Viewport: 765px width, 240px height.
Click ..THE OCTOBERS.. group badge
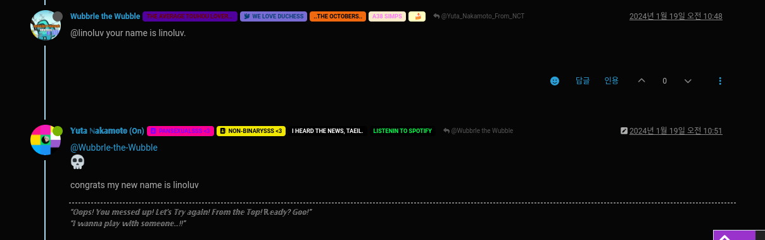pos(338,16)
